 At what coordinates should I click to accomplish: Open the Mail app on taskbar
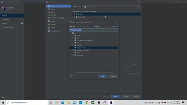[75, 102]
